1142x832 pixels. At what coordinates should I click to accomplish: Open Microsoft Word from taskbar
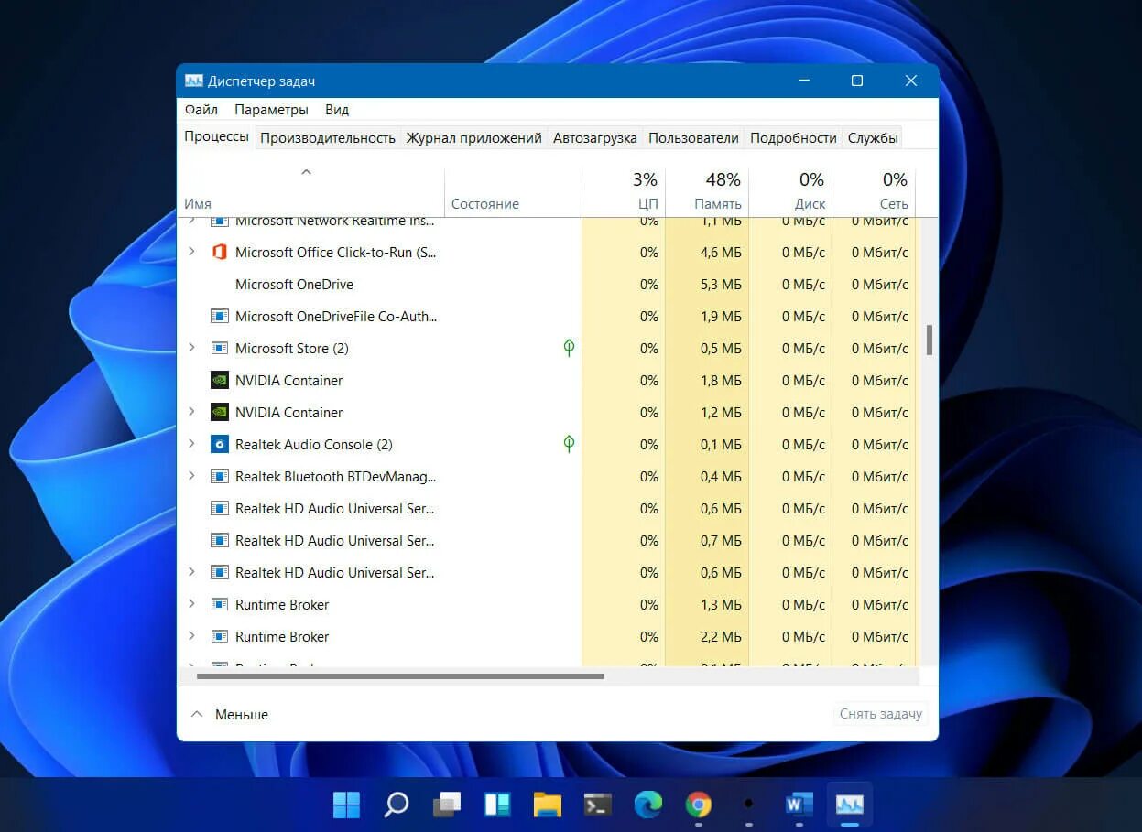(x=799, y=805)
